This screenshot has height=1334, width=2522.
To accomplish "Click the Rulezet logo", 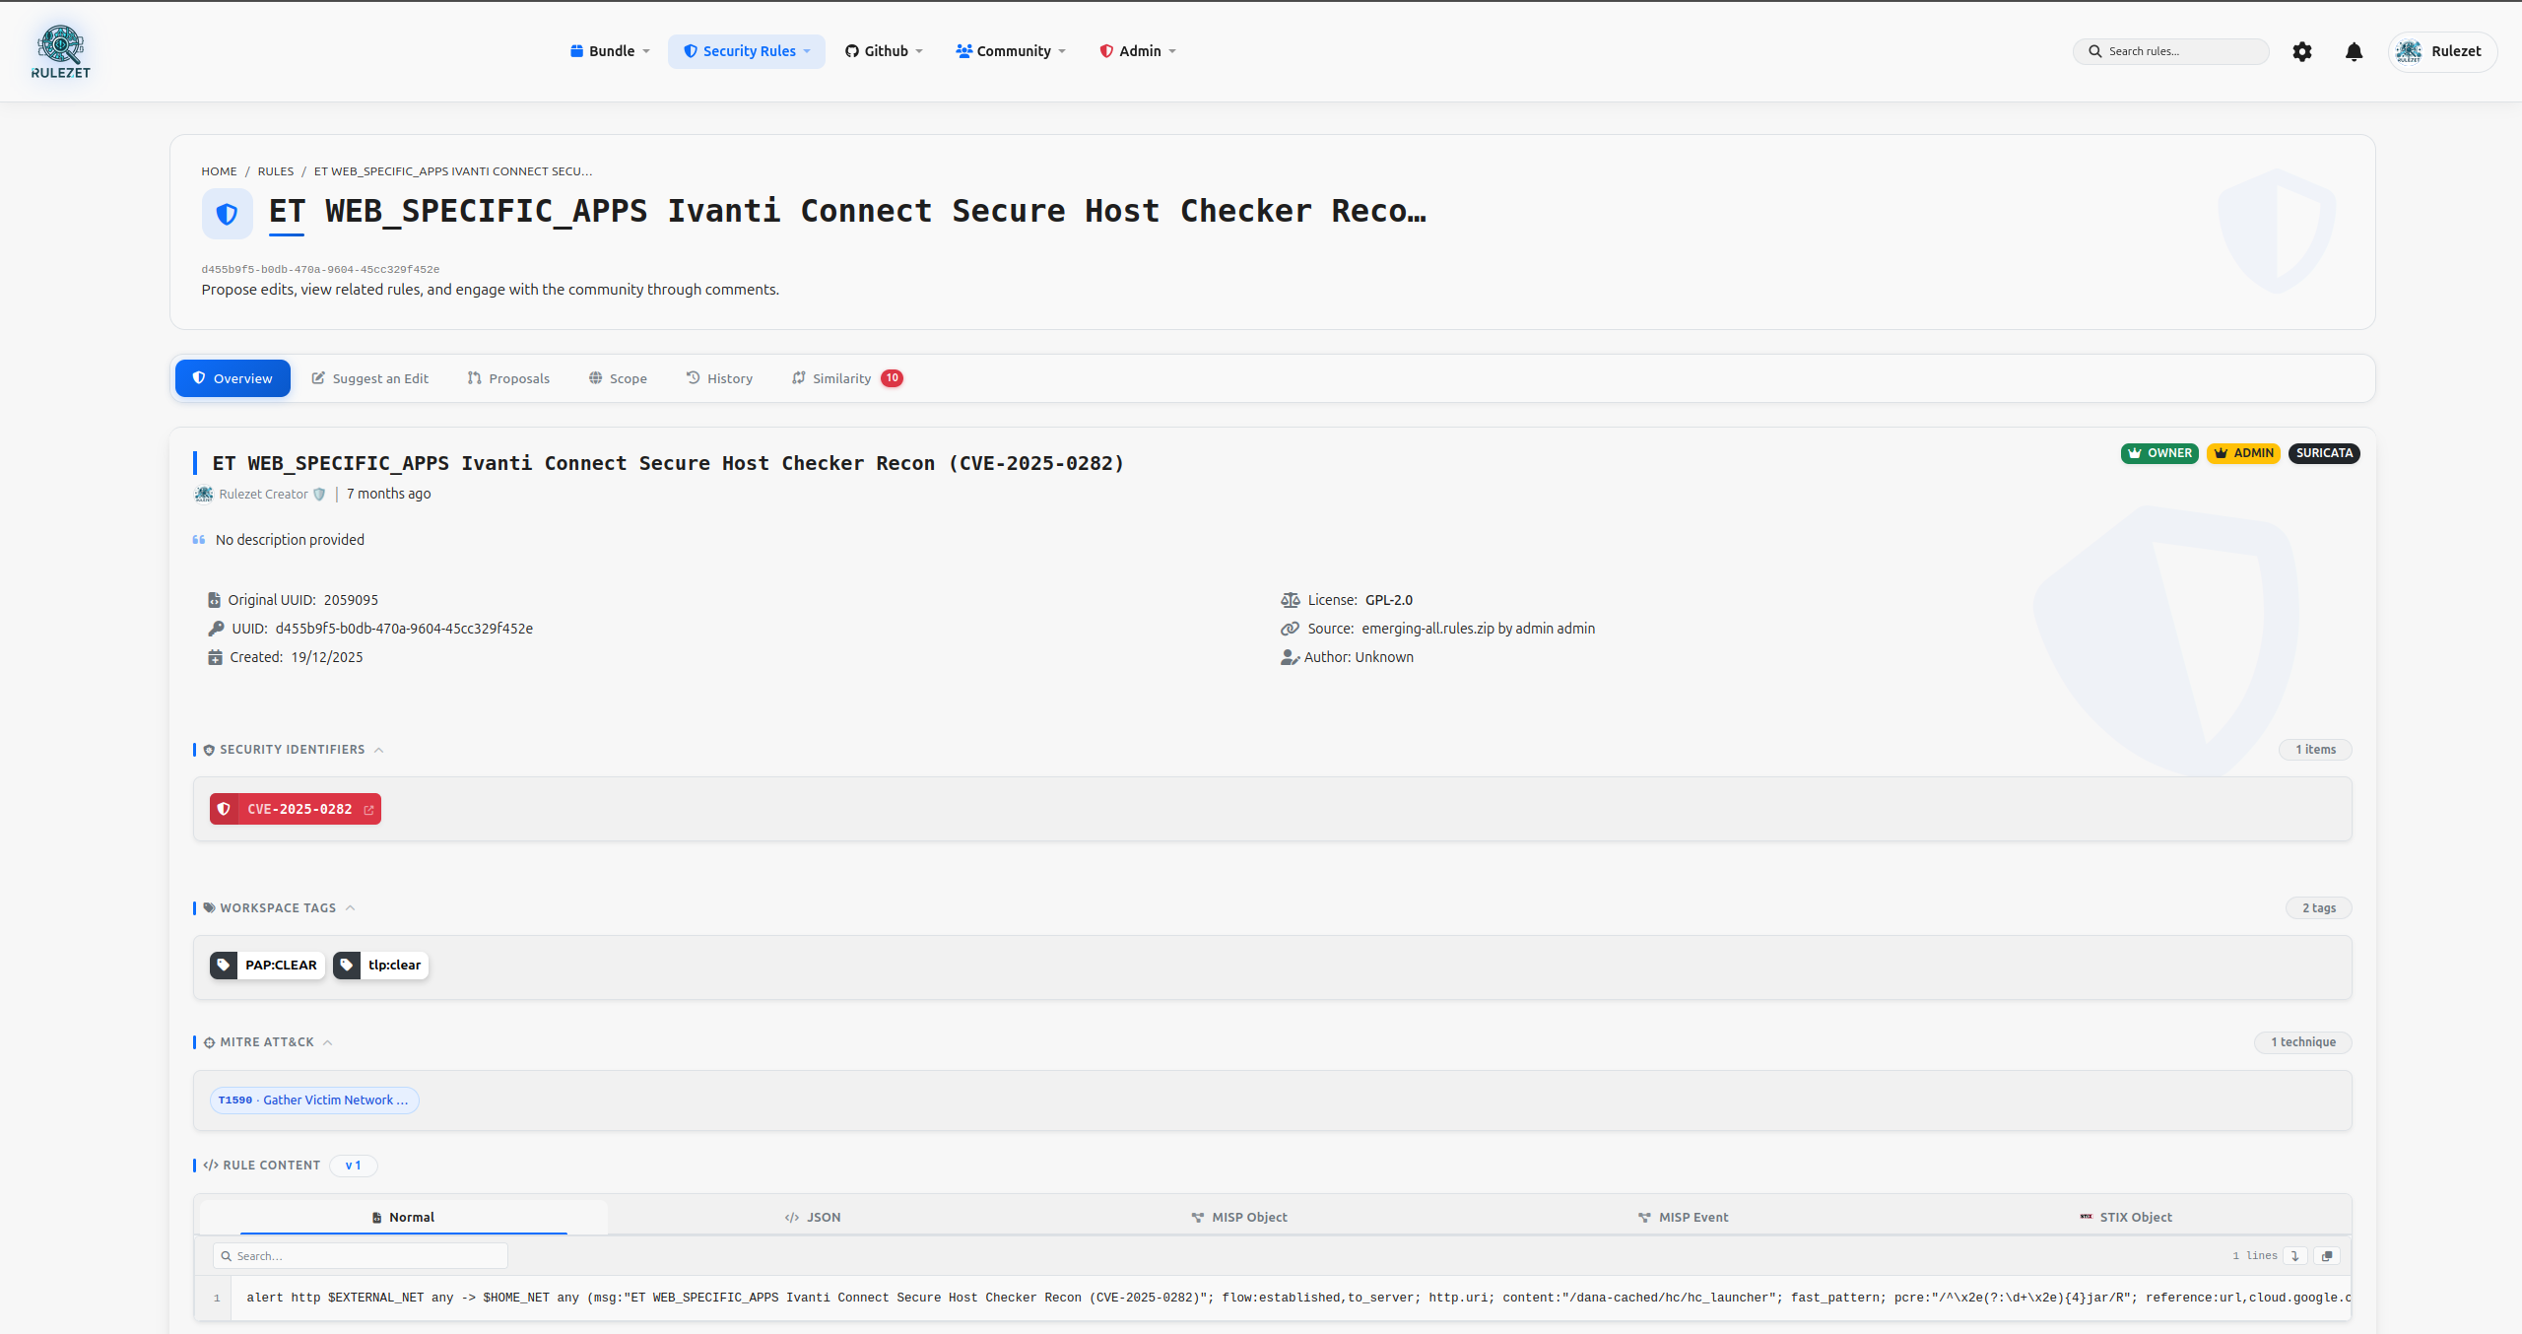I will (x=60, y=51).
